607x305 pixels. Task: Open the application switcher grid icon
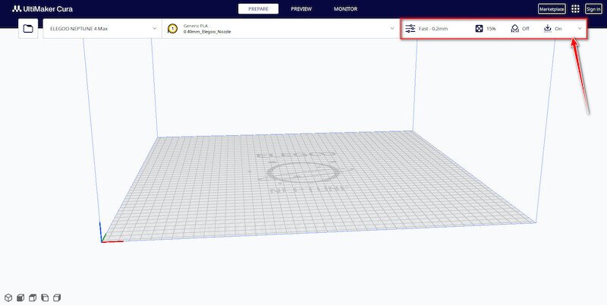point(575,9)
